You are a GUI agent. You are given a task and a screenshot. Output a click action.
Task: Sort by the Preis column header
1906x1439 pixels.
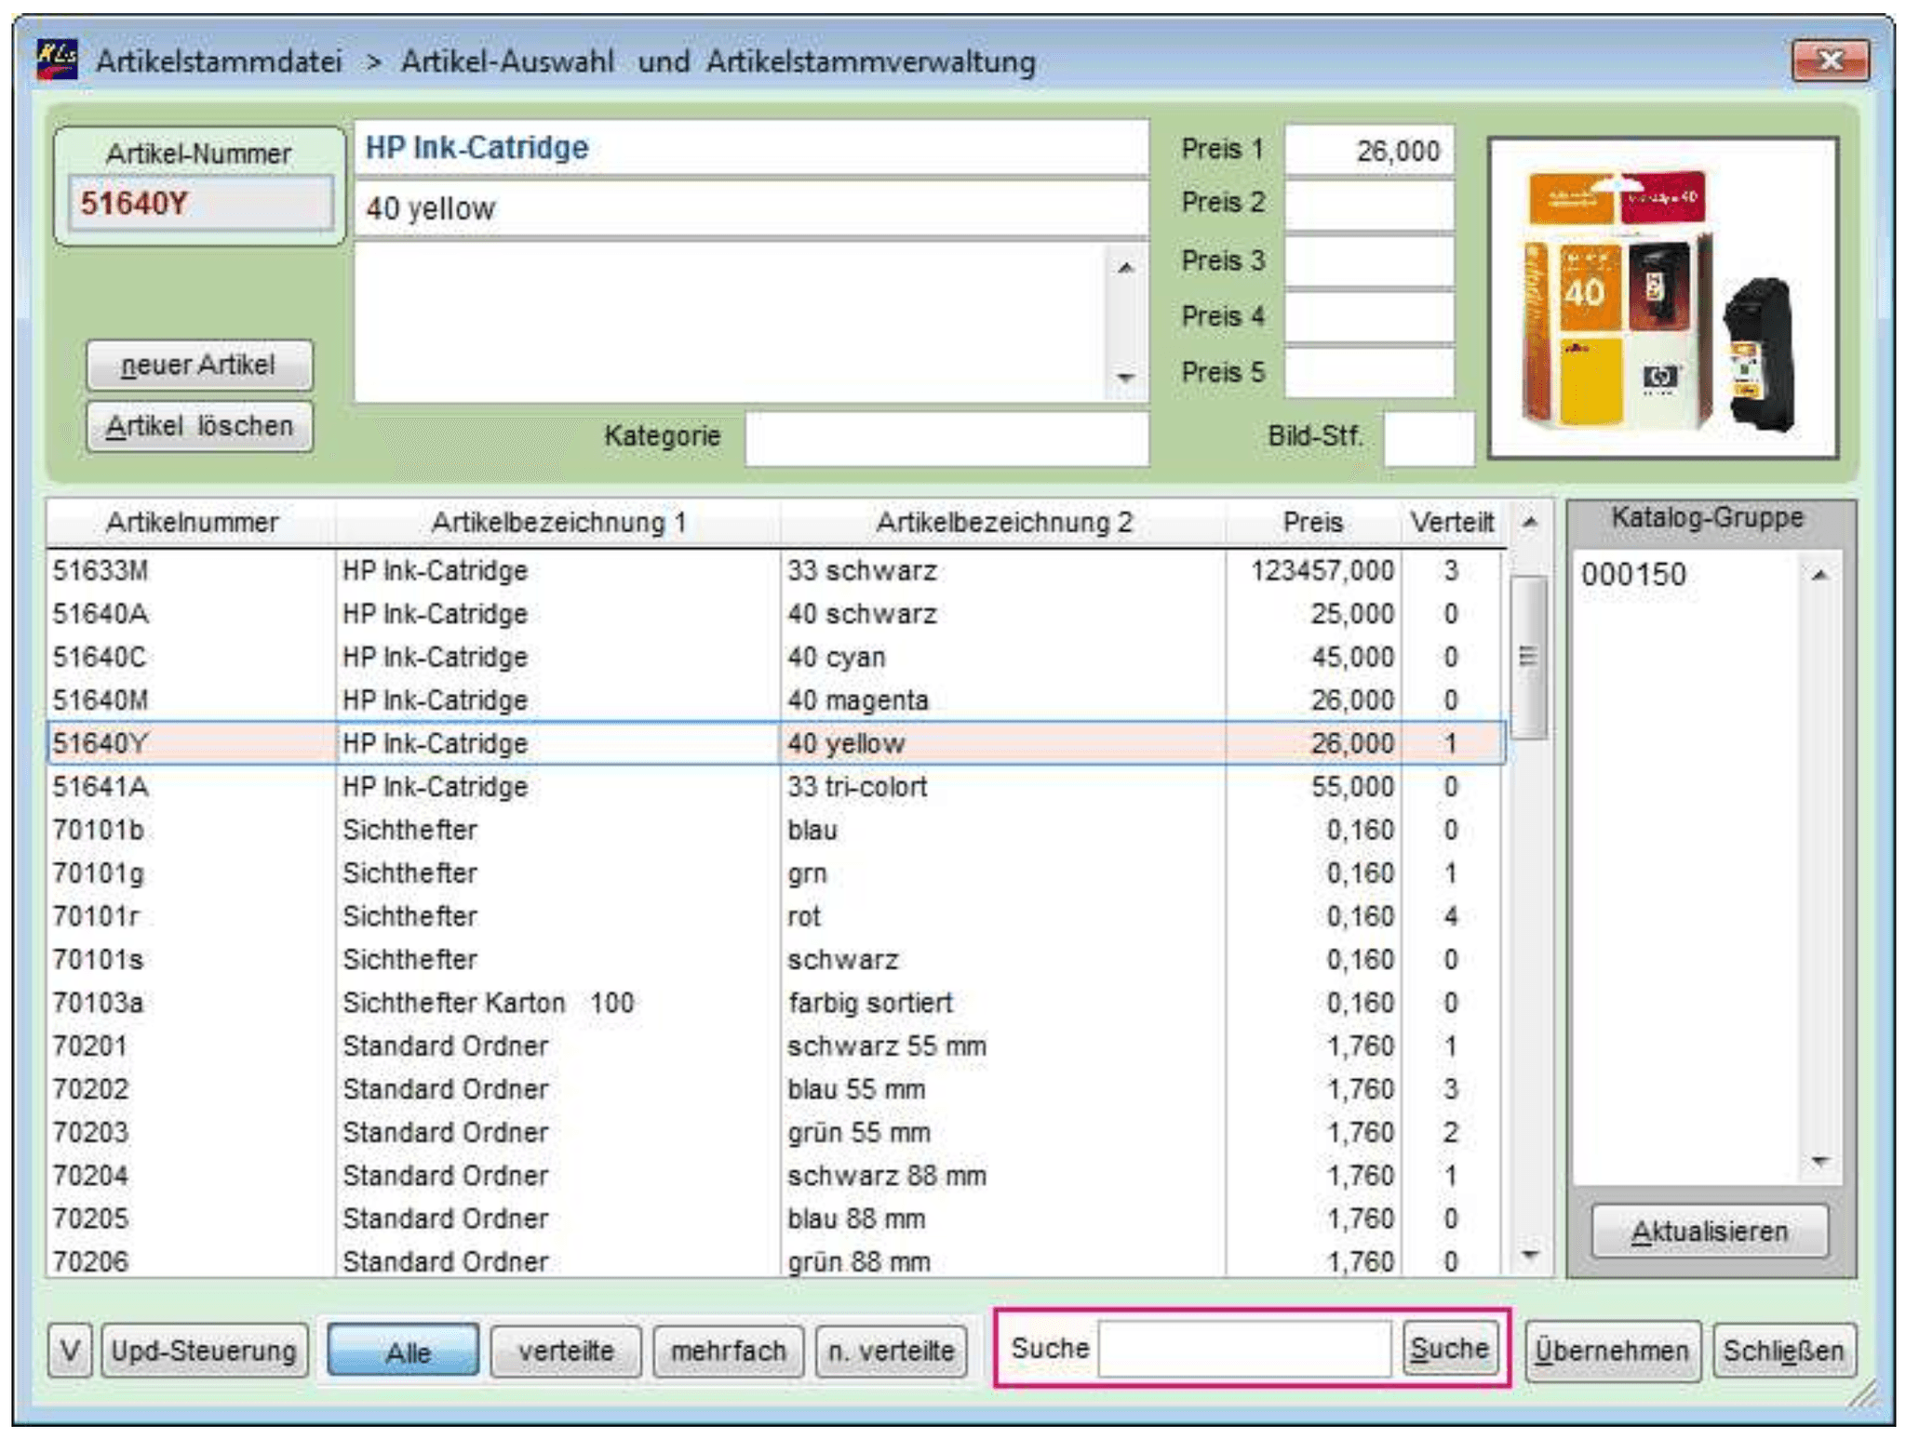(1312, 522)
